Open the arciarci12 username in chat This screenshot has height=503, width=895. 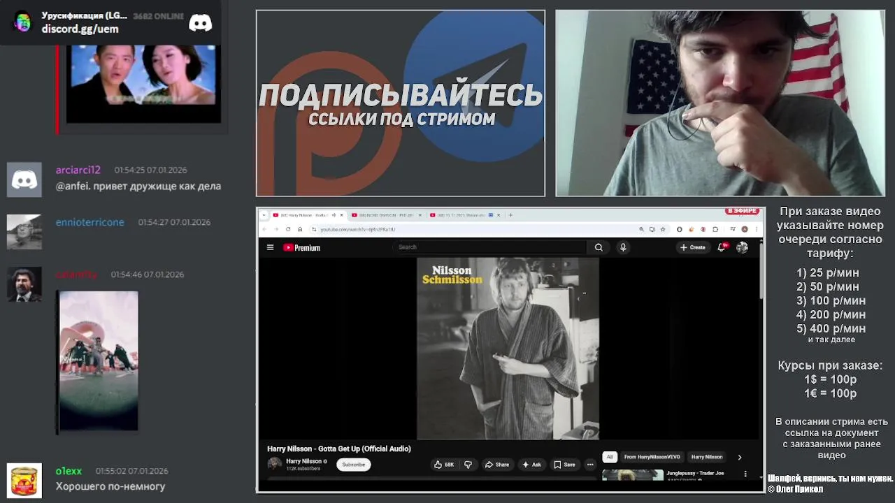(78, 170)
